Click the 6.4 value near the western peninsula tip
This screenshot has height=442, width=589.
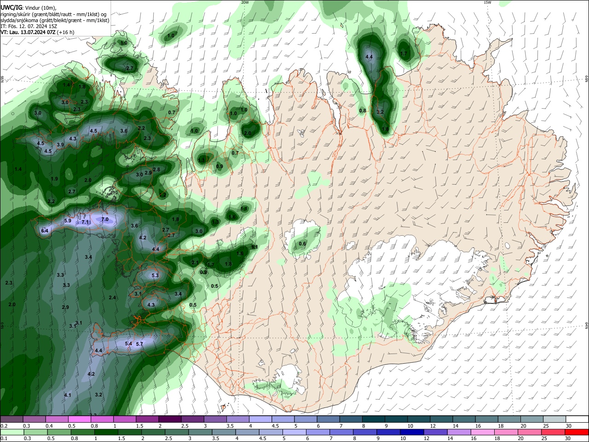pos(45,231)
